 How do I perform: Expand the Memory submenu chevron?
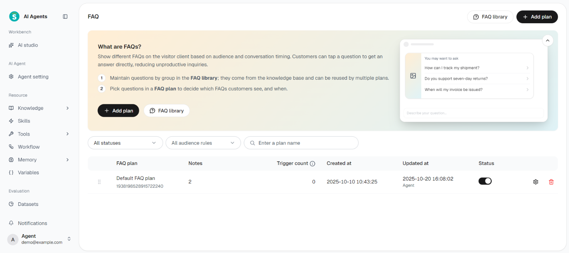(67, 160)
